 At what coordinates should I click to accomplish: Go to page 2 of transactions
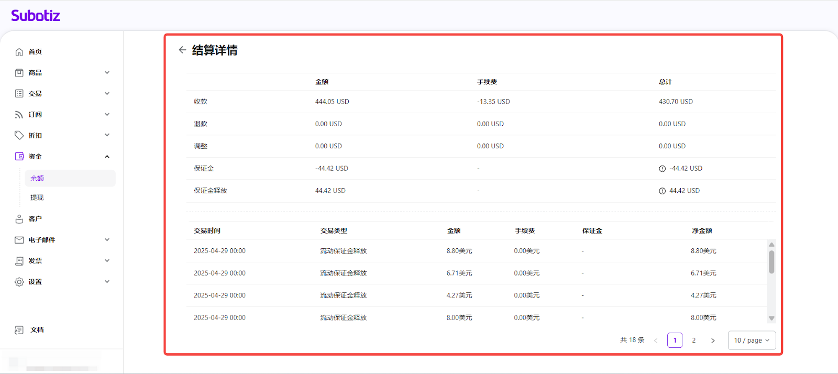694,340
